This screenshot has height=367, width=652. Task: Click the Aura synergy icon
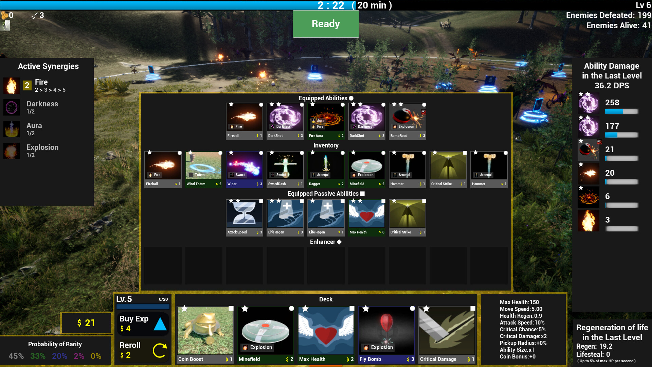coord(12,129)
